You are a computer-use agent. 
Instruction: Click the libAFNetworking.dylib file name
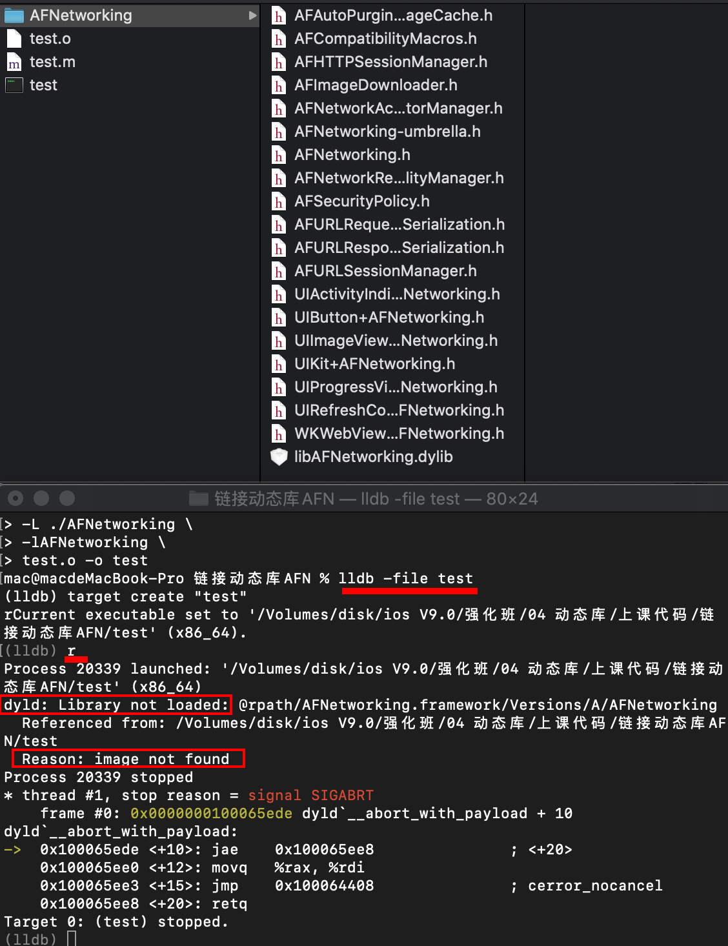[373, 457]
